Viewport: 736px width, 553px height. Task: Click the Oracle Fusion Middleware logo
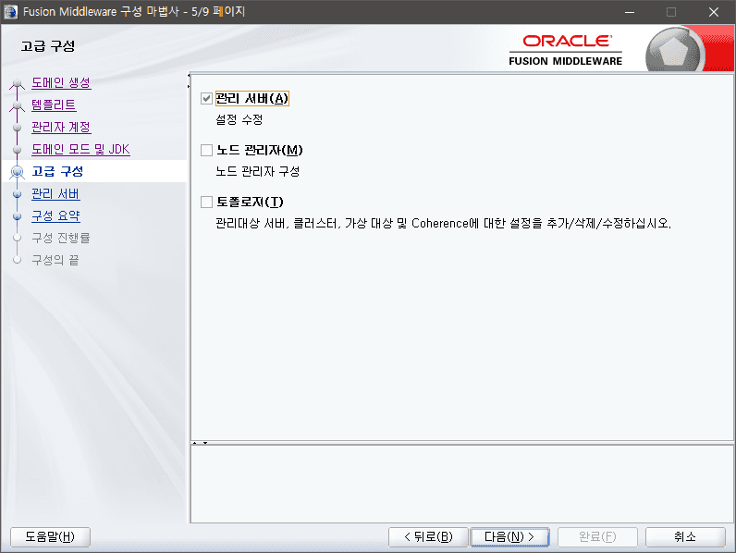[566, 50]
